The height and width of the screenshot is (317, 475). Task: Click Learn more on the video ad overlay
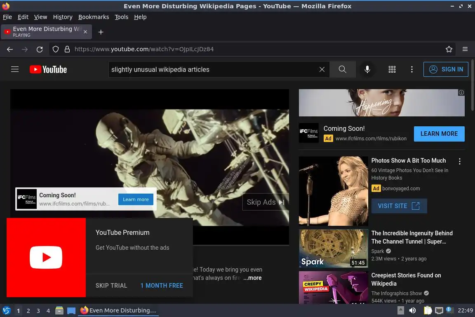pyautogui.click(x=136, y=199)
